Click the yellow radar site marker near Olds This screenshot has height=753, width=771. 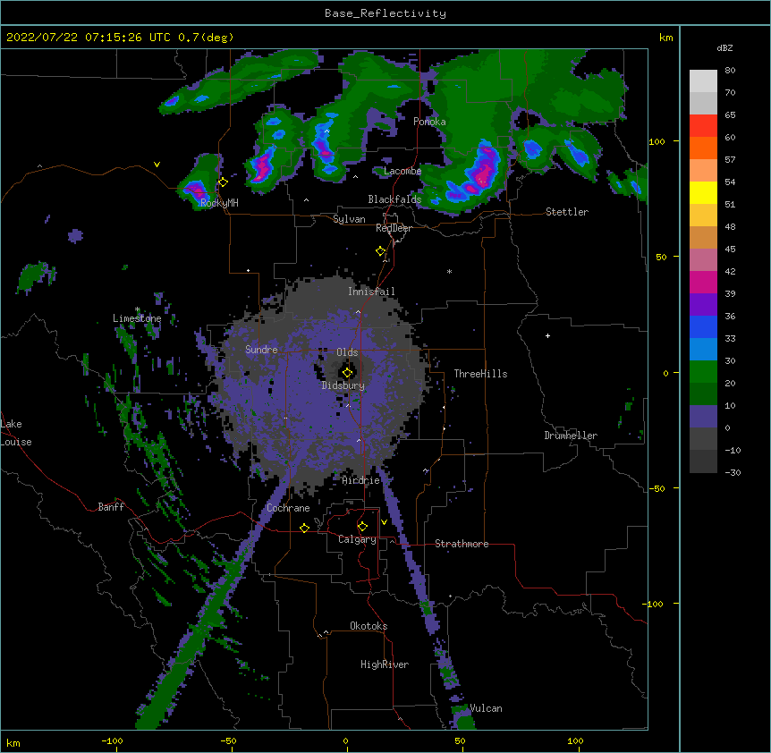(x=347, y=373)
